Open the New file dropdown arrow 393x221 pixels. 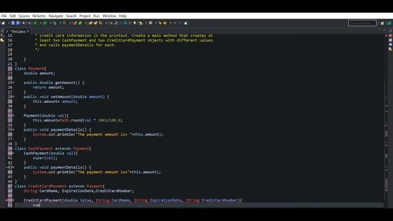tap(9, 23)
